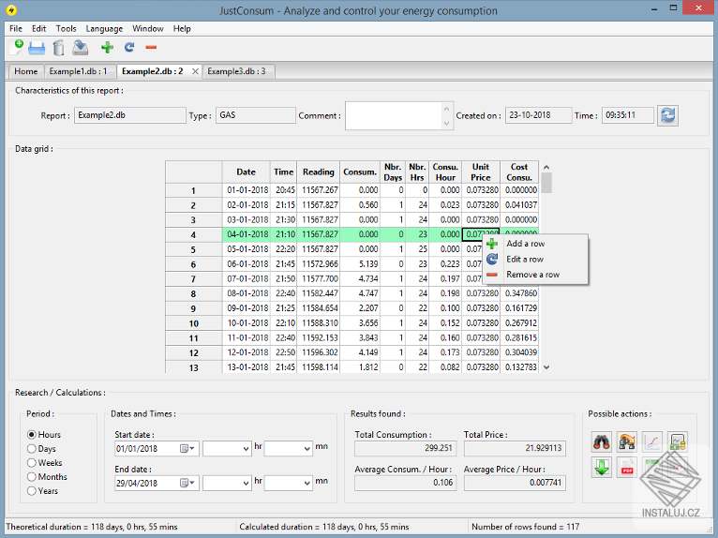Click the trash can delete icon
This screenshot has height=538, width=718.
point(59,47)
